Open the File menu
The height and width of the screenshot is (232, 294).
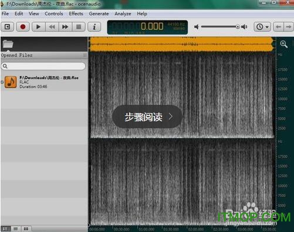click(x=5, y=13)
